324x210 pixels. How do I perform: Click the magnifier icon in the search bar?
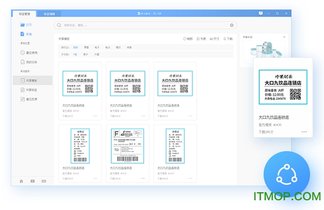(x=59, y=25)
